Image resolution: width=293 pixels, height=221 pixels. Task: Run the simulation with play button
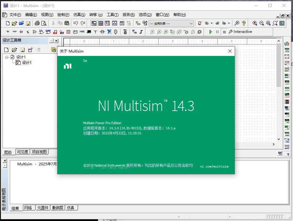point(211,32)
